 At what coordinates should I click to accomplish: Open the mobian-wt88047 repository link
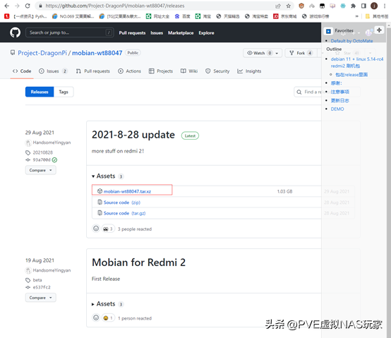[x=97, y=53]
